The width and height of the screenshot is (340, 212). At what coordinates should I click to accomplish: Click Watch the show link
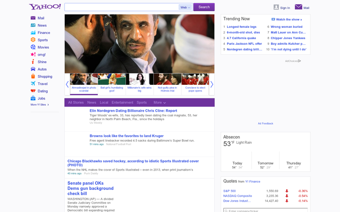point(289,19)
